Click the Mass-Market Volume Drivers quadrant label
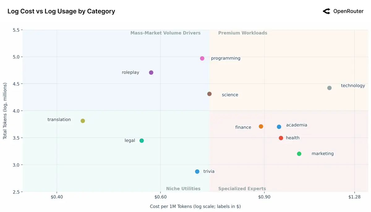 (165, 33)
